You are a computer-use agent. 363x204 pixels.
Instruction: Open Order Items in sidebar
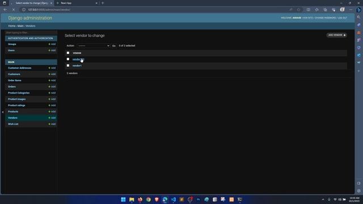click(15, 80)
